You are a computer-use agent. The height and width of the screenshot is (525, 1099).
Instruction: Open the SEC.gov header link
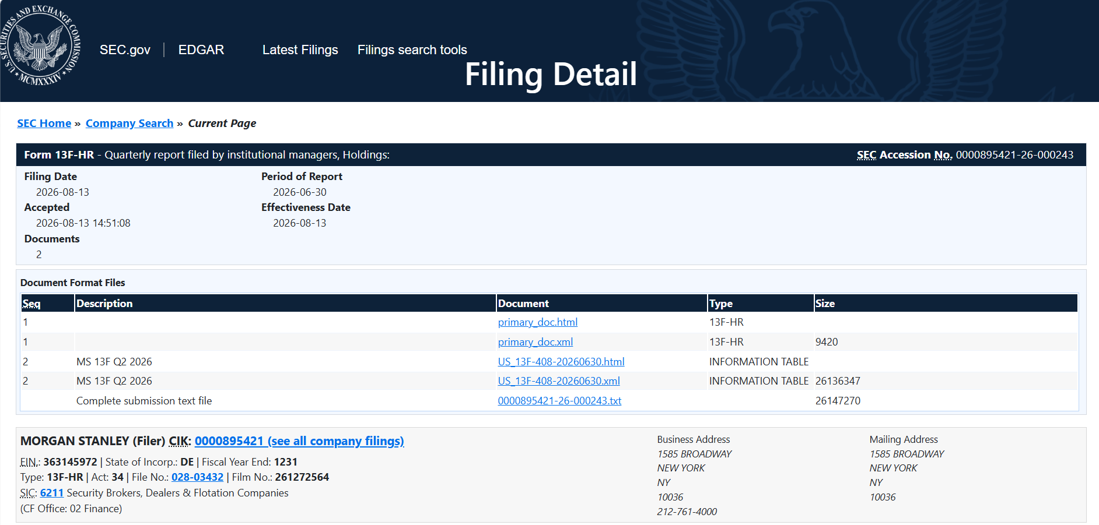(125, 50)
